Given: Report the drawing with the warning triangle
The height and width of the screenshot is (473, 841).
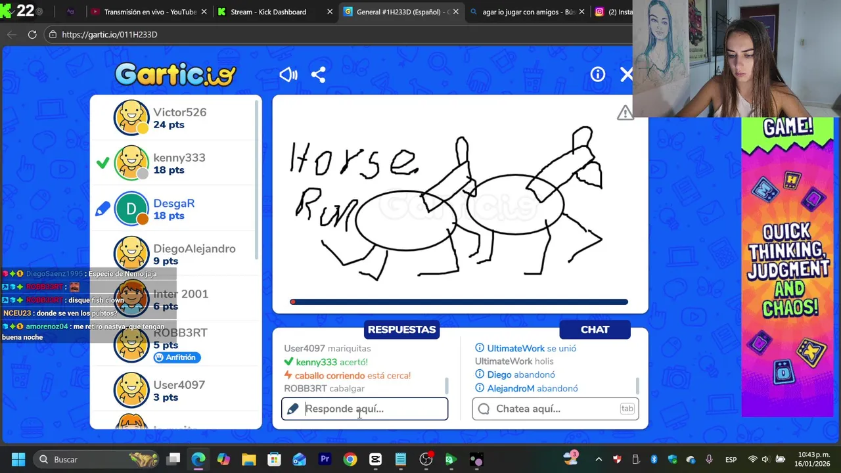Looking at the screenshot, I should point(624,113).
